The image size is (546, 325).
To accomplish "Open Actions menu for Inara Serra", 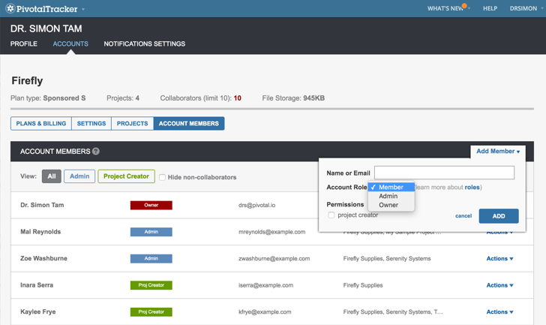I will (x=499, y=285).
